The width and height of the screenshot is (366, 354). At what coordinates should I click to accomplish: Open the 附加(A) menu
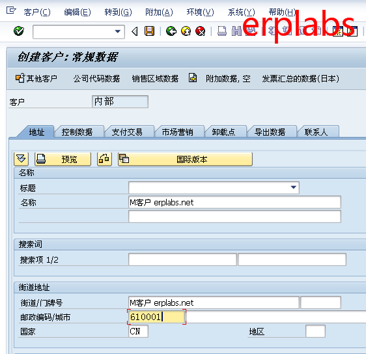pyautogui.click(x=159, y=12)
